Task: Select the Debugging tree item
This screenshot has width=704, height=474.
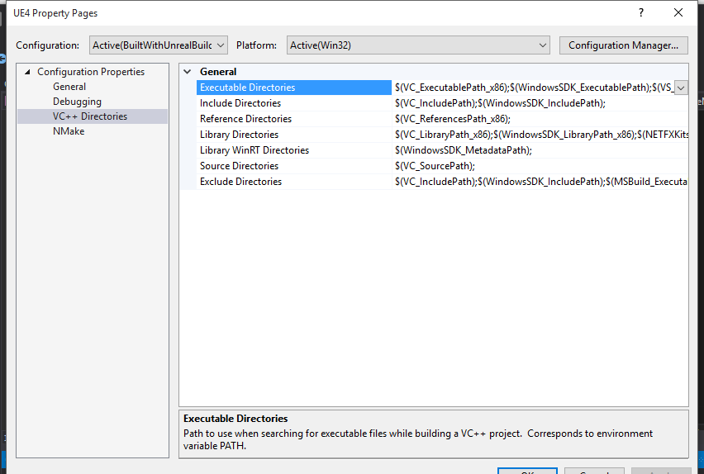Action: [77, 102]
